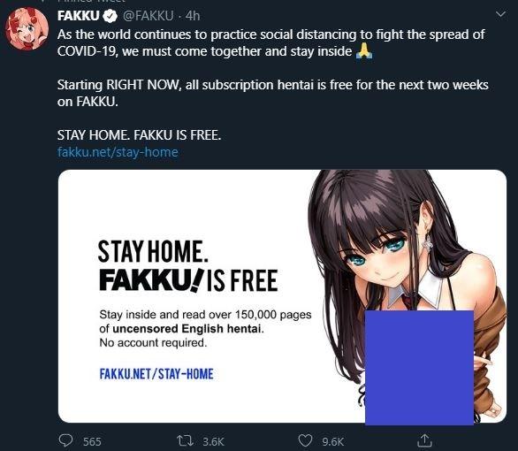518x451 pixels.
Task: Open the tweet's 4h timestamp
Action: pos(193,16)
